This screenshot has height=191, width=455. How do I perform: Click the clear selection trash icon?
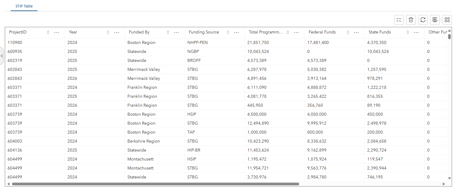[411, 19]
